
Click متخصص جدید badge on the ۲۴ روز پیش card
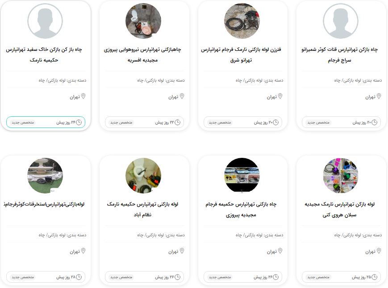pyautogui.click(x=23, y=123)
